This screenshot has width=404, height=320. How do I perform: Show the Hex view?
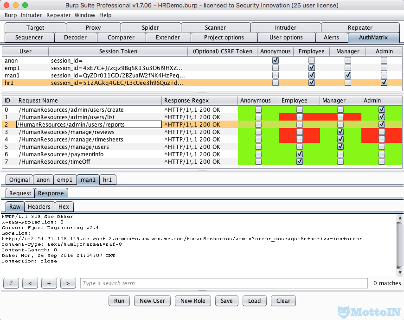click(x=64, y=207)
